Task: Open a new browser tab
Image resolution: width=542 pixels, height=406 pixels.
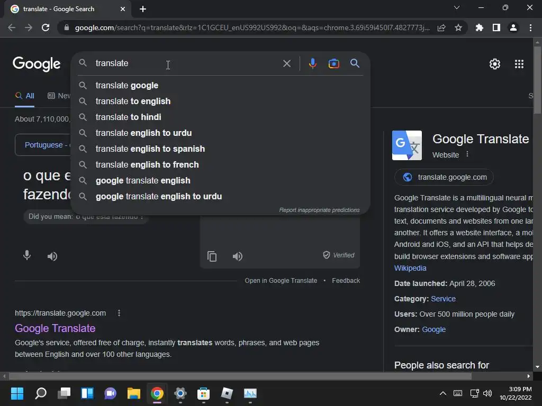Action: tap(143, 9)
